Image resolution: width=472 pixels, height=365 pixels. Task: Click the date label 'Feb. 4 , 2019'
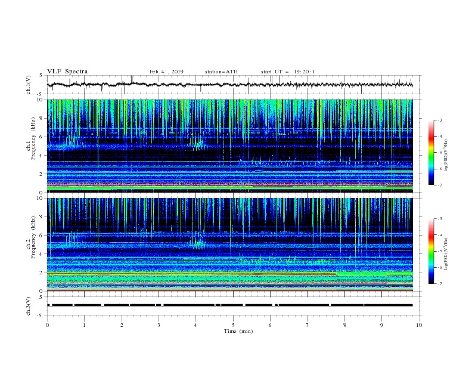click(166, 72)
